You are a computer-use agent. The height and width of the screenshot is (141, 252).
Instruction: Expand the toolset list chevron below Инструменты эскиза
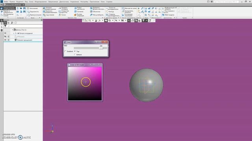pyautogui.click(x=8, y=18)
